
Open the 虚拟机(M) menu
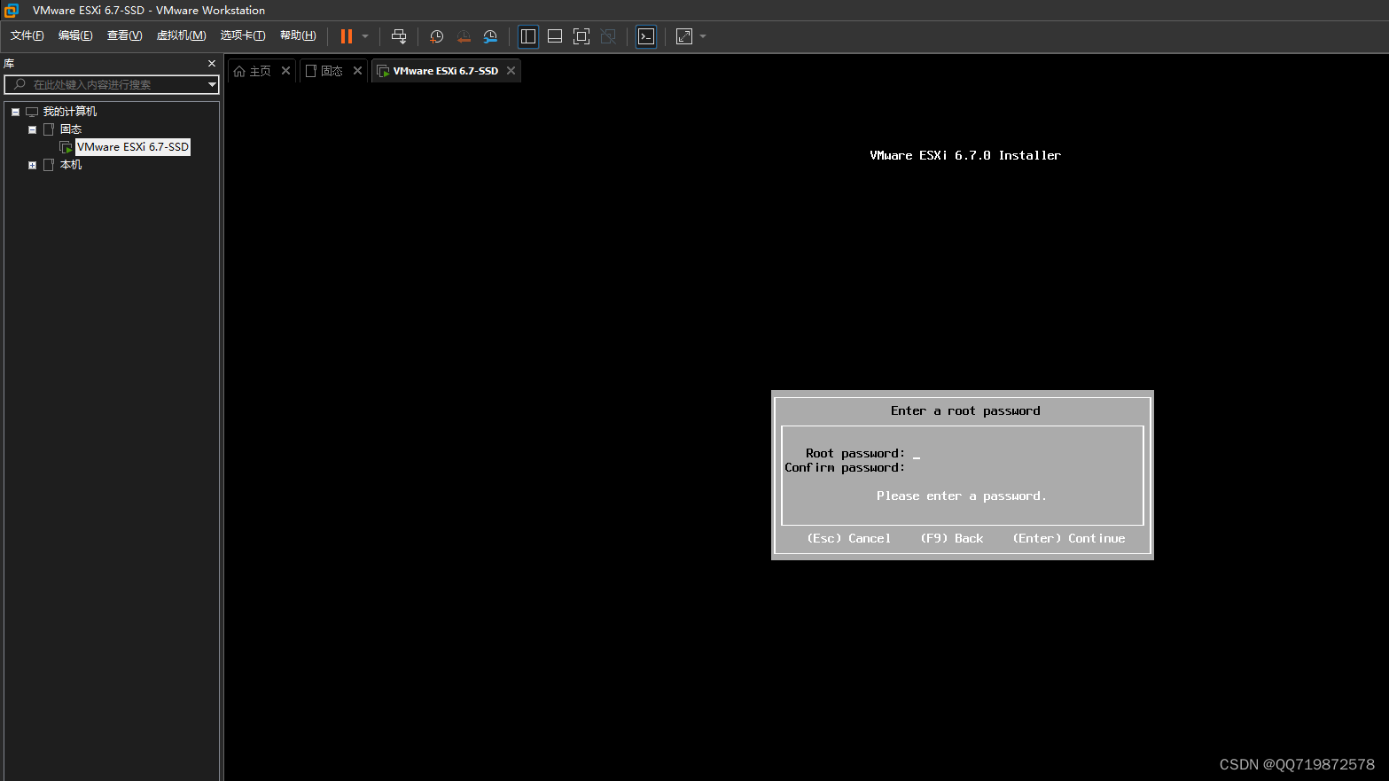click(x=182, y=35)
